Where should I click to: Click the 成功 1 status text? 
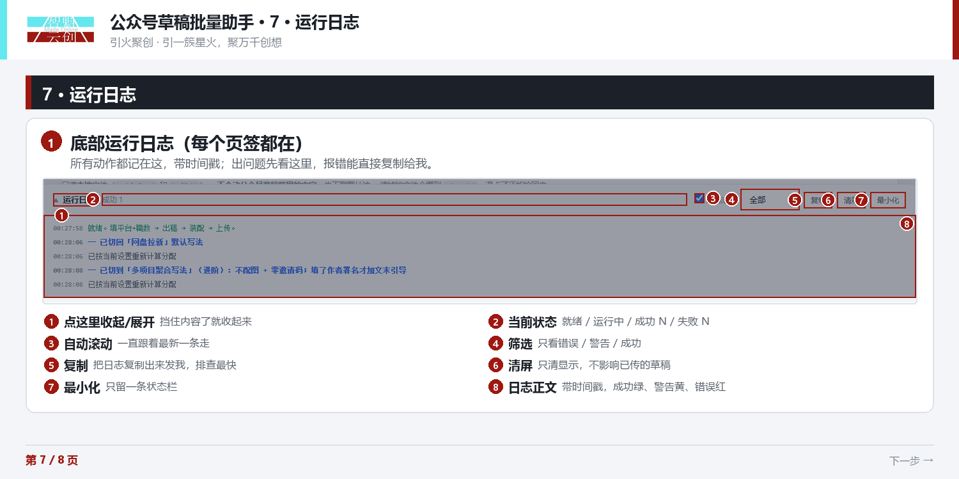coord(112,200)
